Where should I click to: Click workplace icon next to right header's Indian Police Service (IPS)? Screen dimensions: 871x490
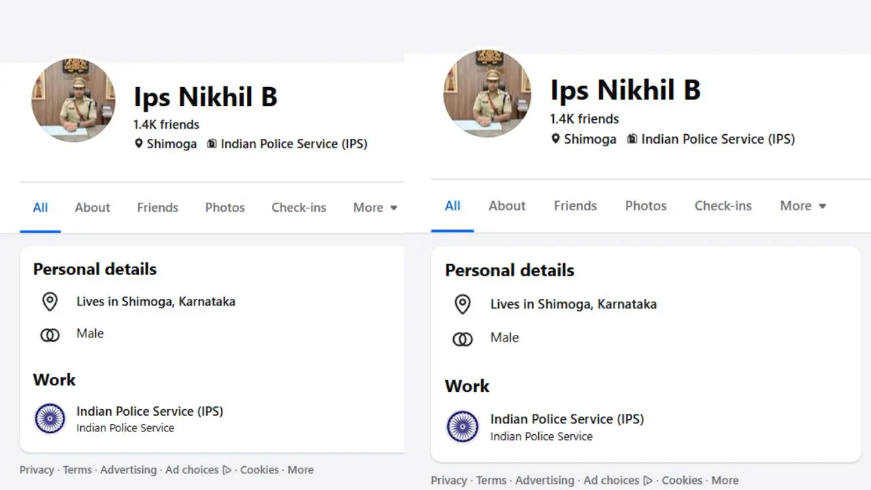coord(631,139)
